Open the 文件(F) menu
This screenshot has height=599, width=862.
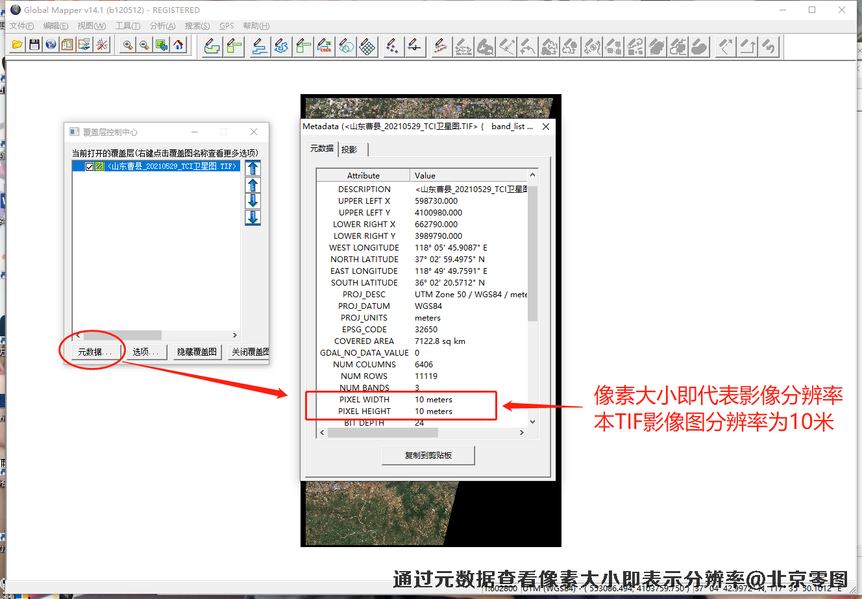tap(21, 26)
